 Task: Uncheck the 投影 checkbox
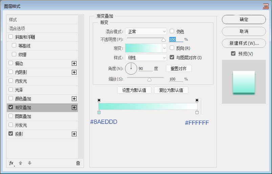(11, 134)
